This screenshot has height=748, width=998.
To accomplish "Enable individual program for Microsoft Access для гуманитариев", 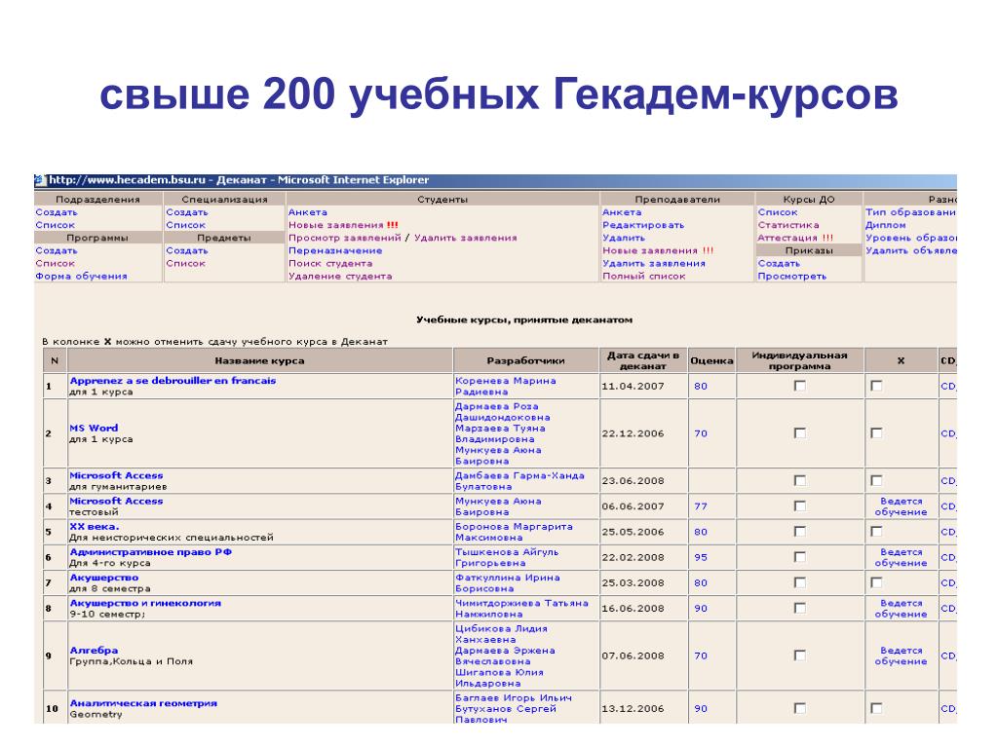I will [x=800, y=481].
